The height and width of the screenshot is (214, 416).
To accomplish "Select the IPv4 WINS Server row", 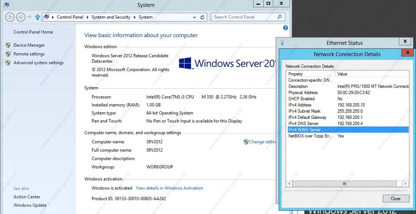I will [x=348, y=130].
